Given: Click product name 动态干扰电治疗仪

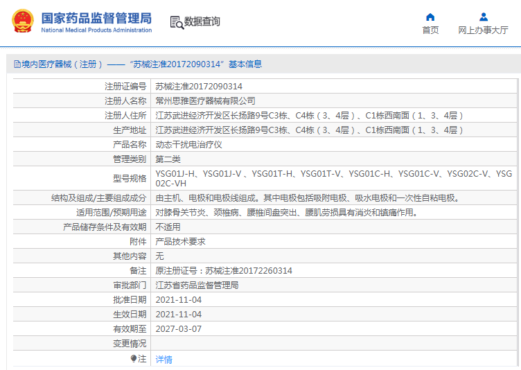Looking at the screenshot, I should tap(188, 145).
